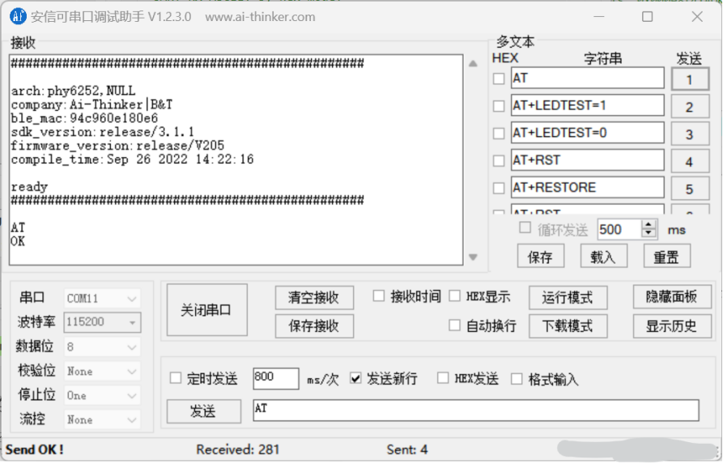Image resolution: width=723 pixels, height=464 pixels.
Task: Click the 发送 send button at bottom
Action: coord(203,411)
